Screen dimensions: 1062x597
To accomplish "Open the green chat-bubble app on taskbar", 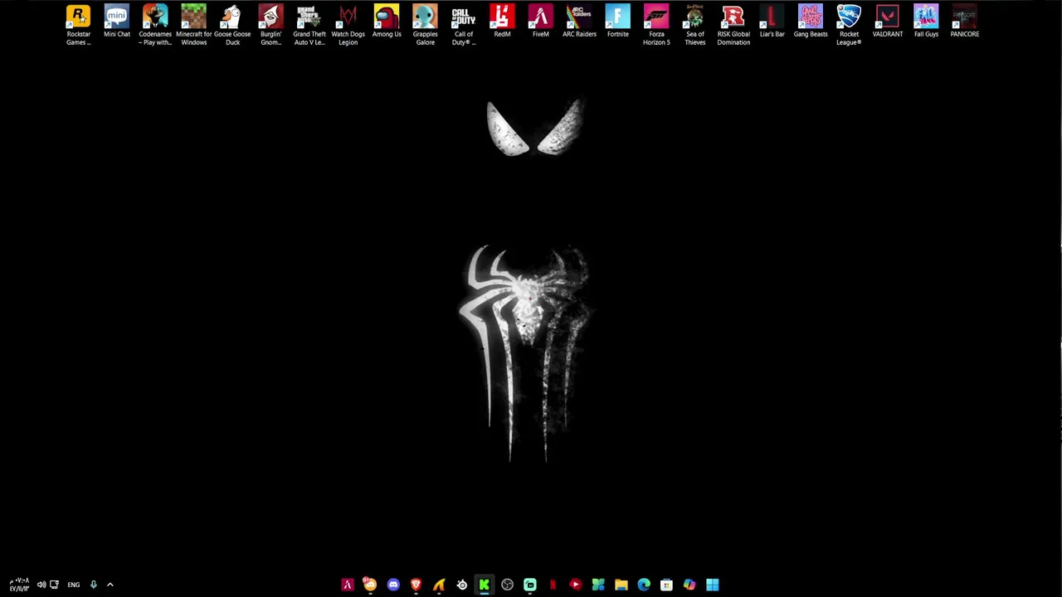I will pos(529,585).
